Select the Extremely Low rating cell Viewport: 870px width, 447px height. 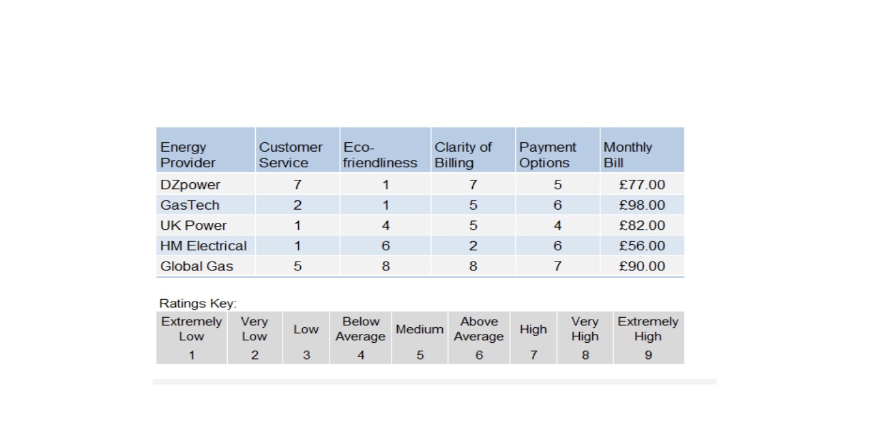click(x=191, y=338)
